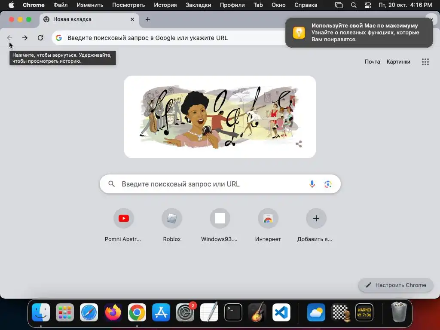The height and width of the screenshot is (330, 440).
Task: Share the Google Doodle via share icon
Action: coord(299,144)
